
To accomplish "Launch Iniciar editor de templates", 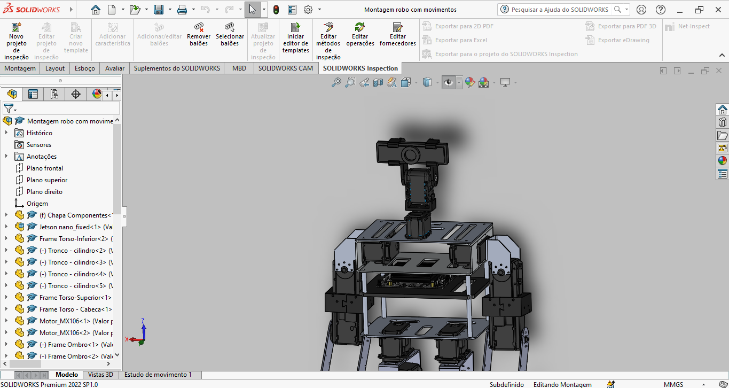I will [296, 37].
